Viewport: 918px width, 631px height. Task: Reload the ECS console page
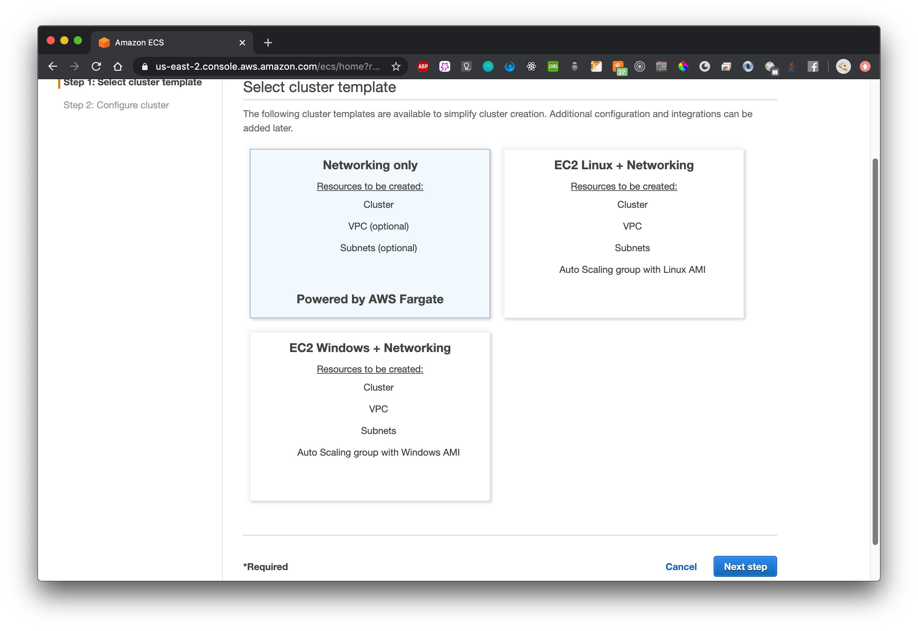point(96,66)
